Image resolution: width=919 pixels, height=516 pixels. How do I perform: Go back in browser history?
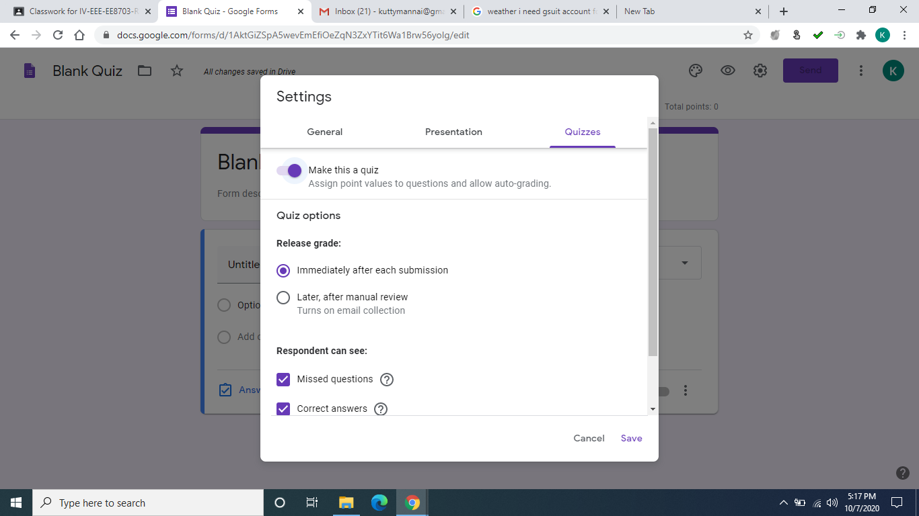(x=15, y=35)
